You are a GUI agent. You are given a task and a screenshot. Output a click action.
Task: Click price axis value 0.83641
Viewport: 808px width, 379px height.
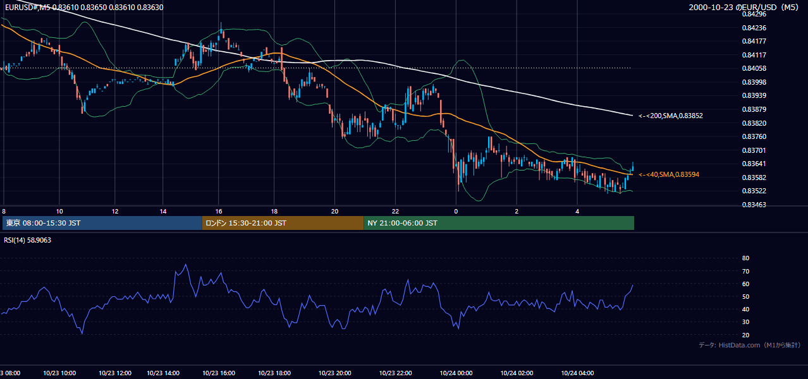click(x=754, y=164)
